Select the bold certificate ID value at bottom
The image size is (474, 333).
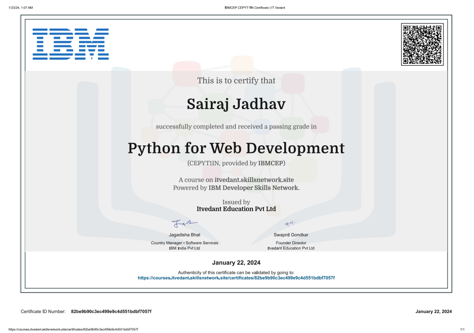coord(111,312)
